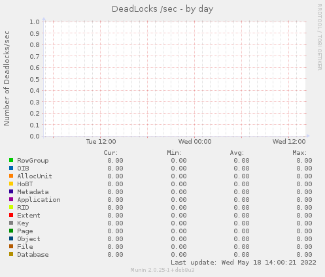Select the RowGroup legend label
This screenshot has height=277, width=325.
coord(33,161)
